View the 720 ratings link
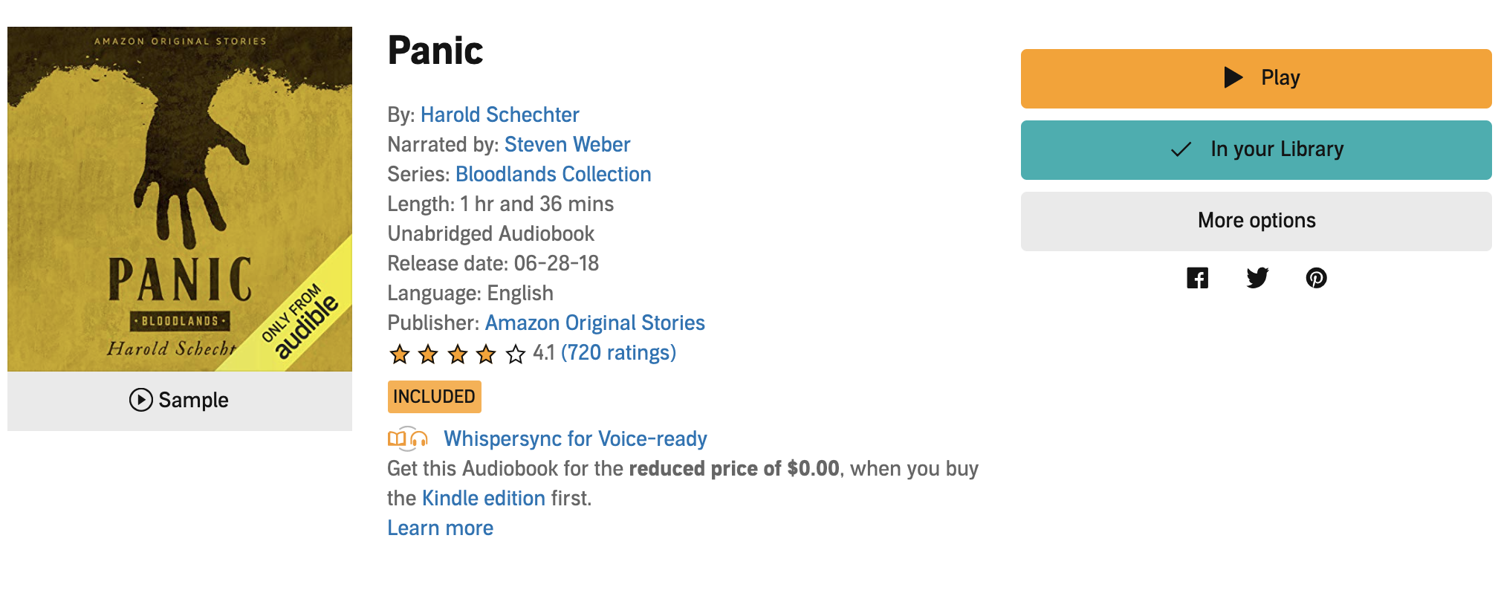Screen dimensions: 1498x599 [x=618, y=353]
